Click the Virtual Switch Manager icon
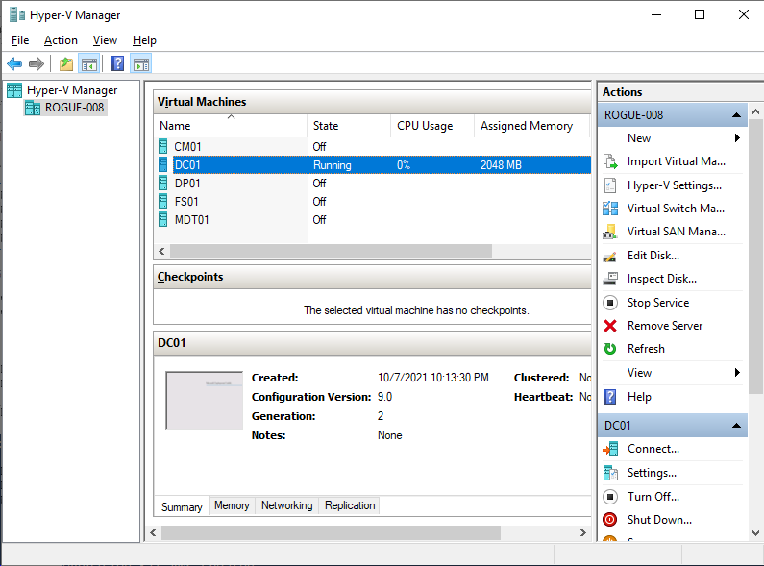The height and width of the screenshot is (566, 764). [x=610, y=209]
